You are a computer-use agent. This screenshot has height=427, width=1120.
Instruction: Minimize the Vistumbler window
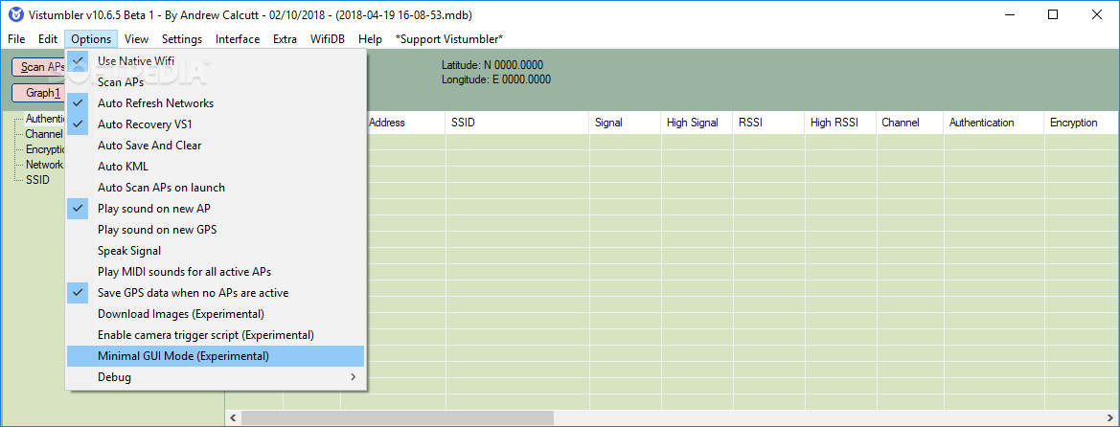[1009, 14]
